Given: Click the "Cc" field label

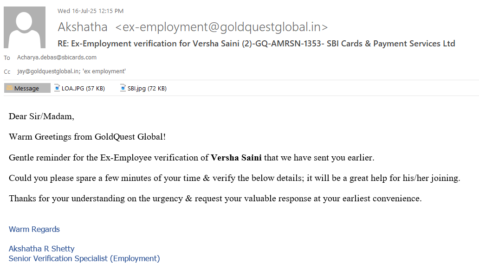Looking at the screenshot, I should (x=7, y=72).
